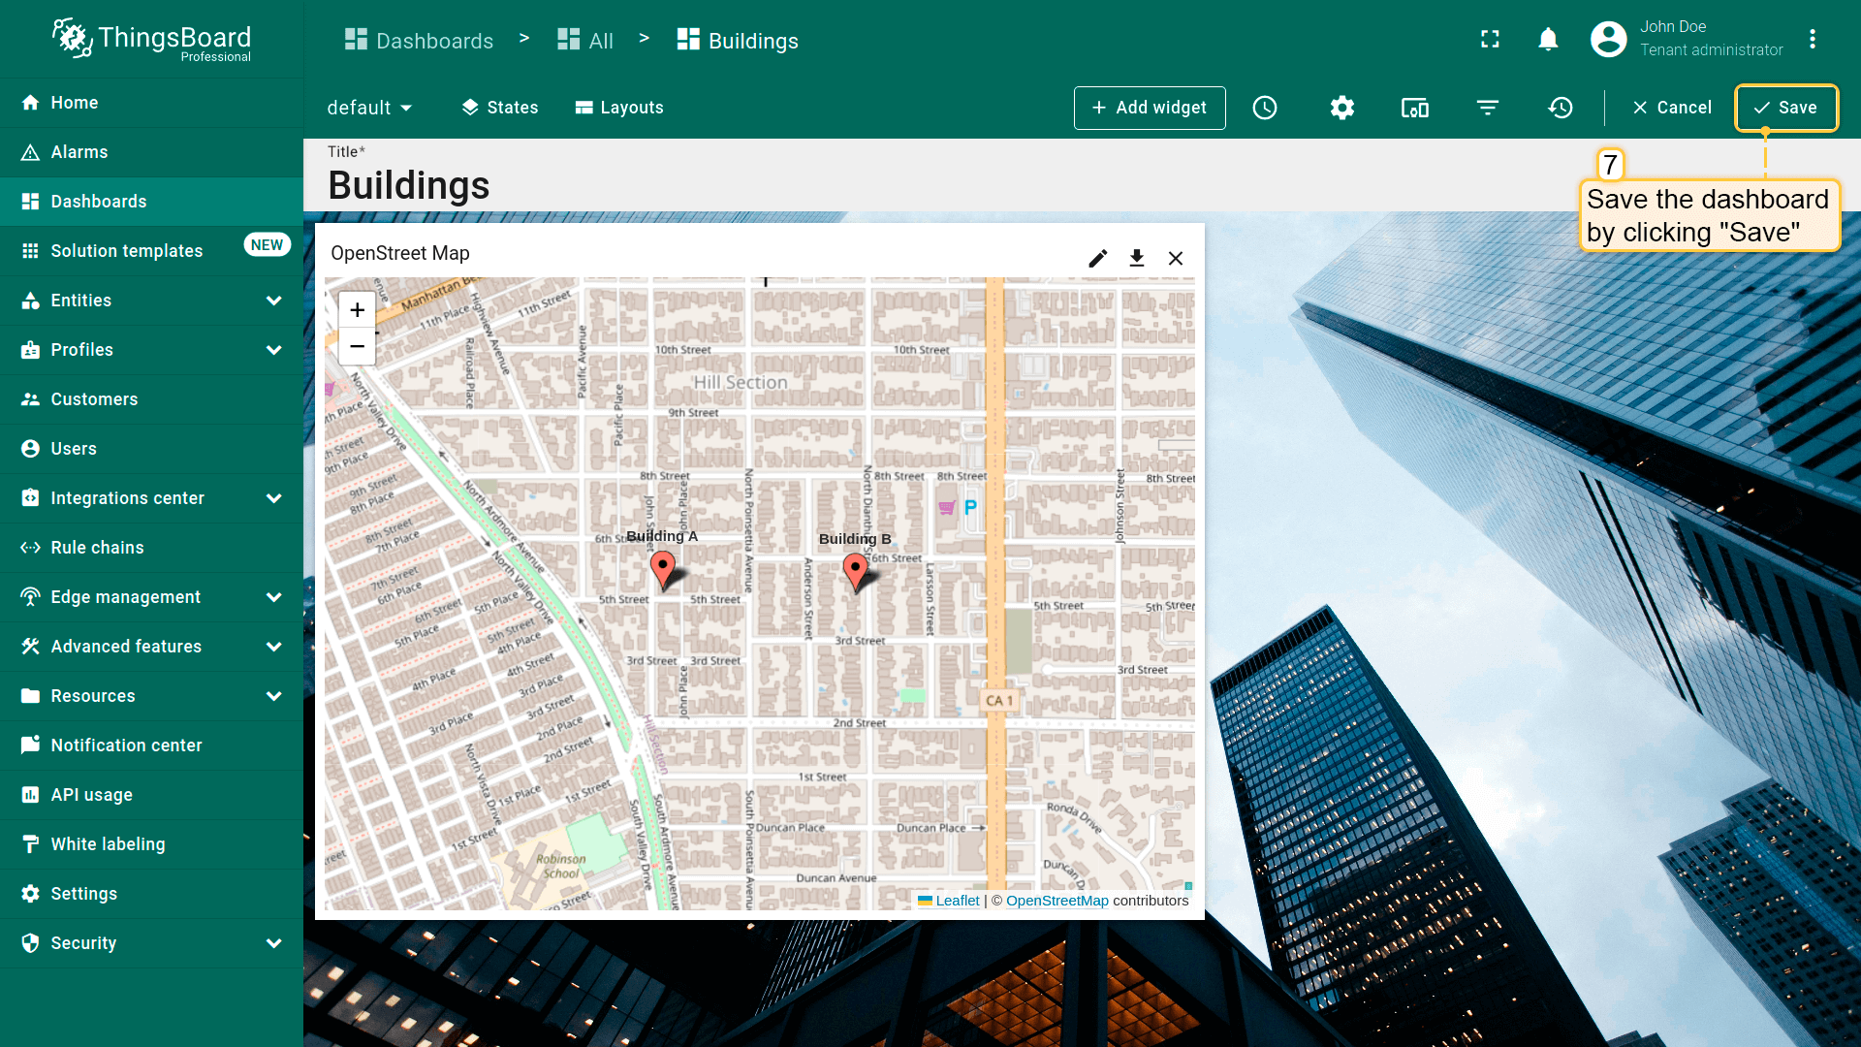
Task: Open the notifications bell
Action: 1548,39
